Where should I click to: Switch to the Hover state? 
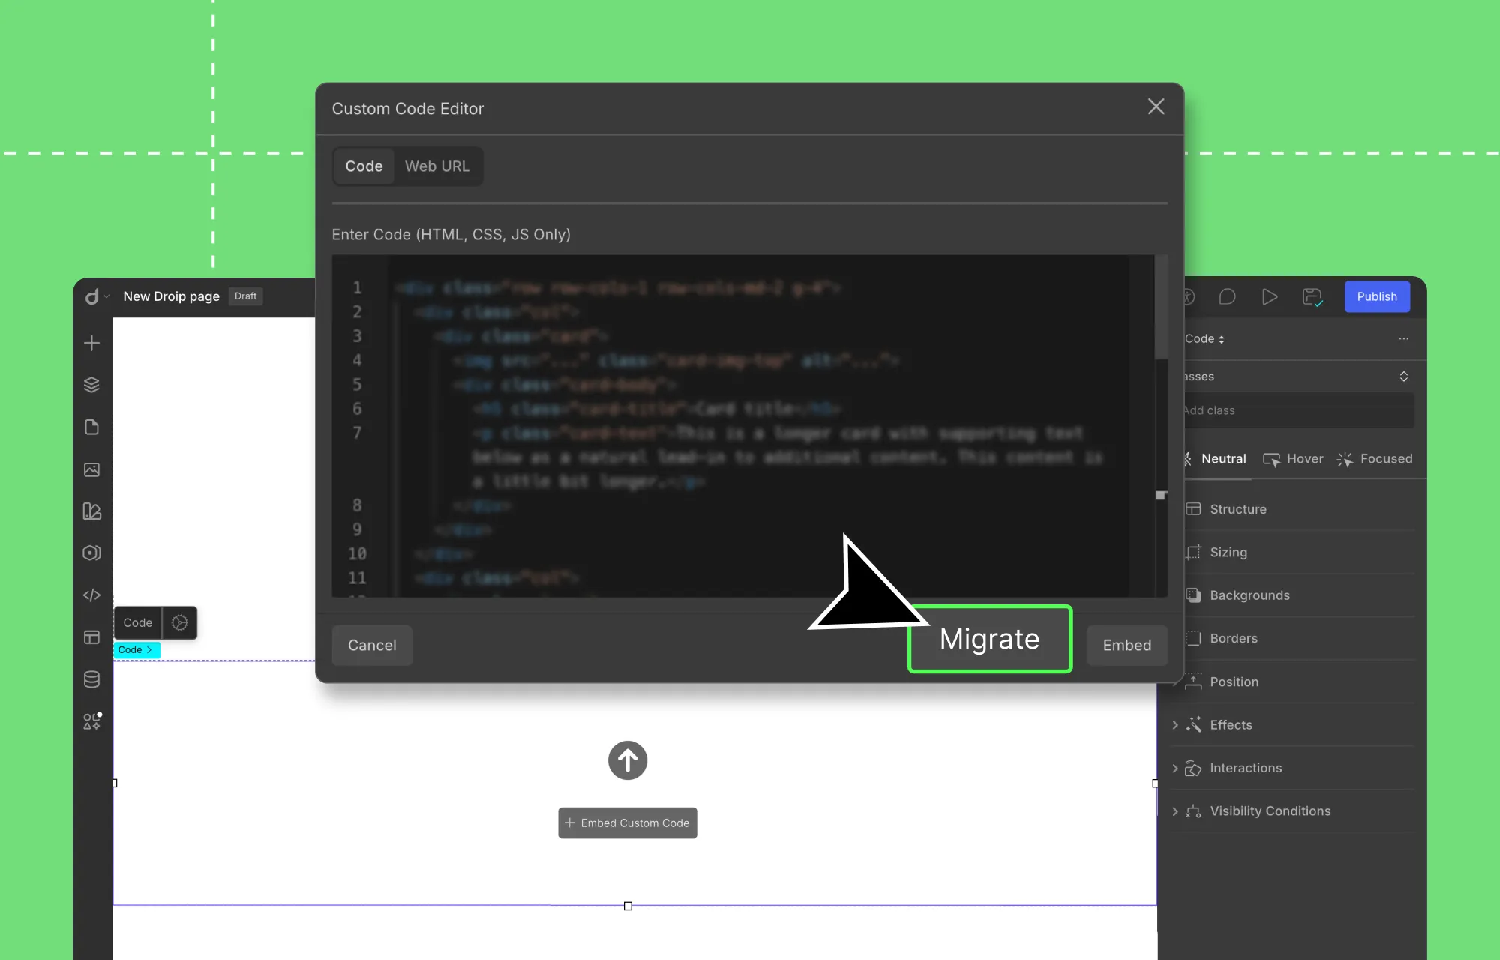point(1303,458)
